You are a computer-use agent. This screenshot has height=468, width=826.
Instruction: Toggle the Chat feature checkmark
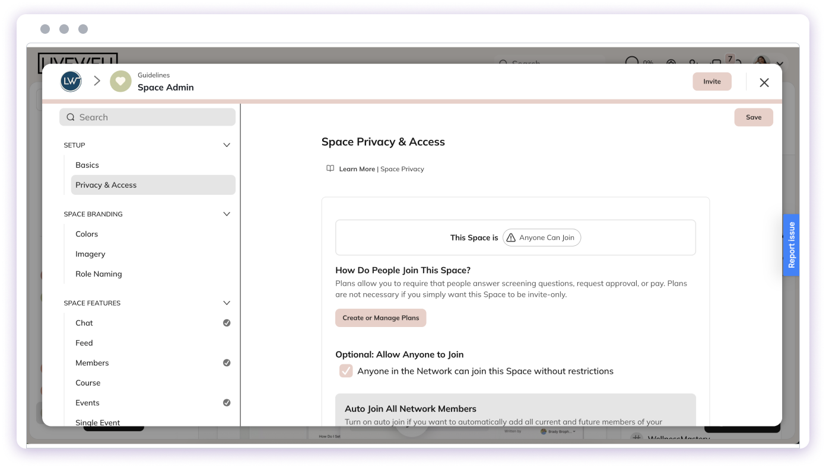[227, 323]
